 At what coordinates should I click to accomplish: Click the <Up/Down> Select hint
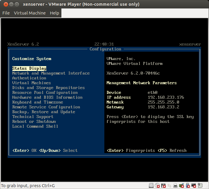[58, 151]
